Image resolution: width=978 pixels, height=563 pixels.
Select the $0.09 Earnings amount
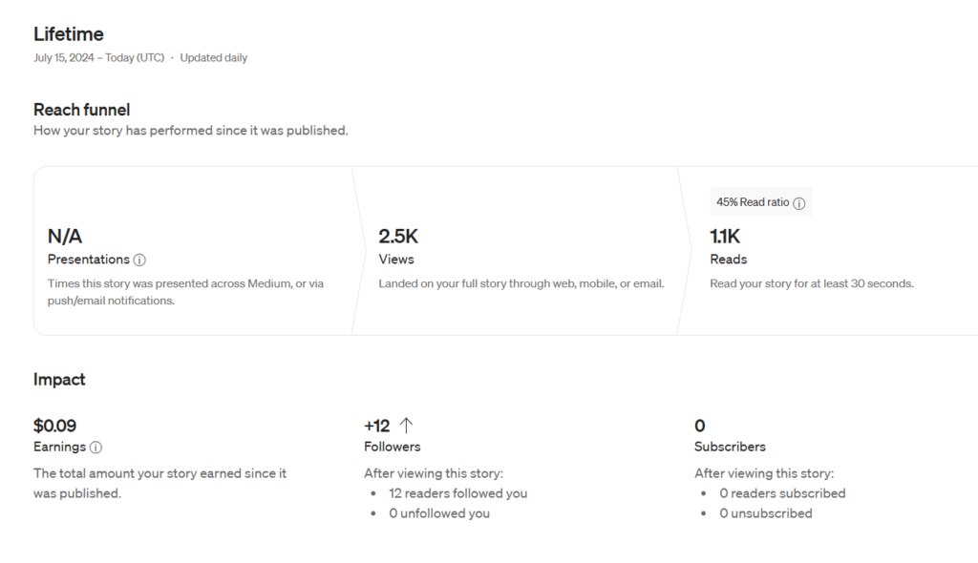click(55, 426)
